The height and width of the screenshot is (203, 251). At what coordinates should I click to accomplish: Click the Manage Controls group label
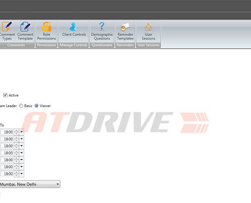(x=74, y=45)
